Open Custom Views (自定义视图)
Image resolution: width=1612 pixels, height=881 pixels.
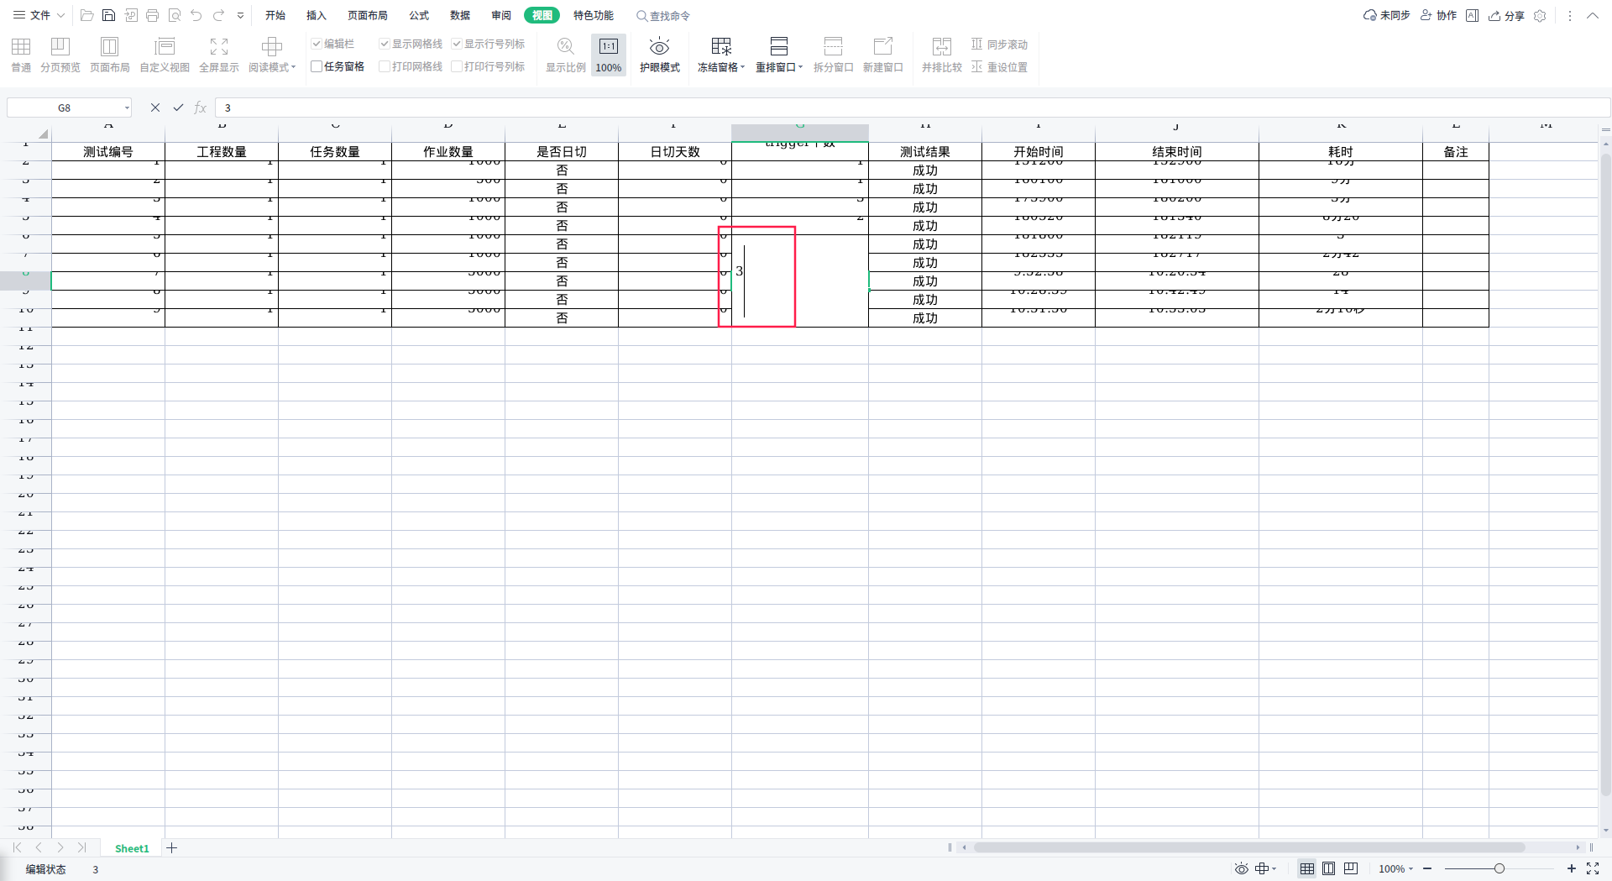[165, 55]
